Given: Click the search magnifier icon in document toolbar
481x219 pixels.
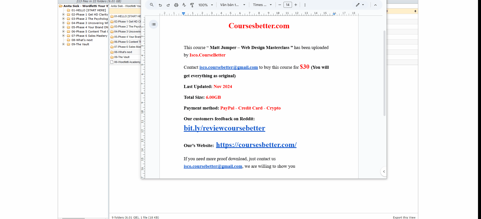Looking at the screenshot, I should (x=151, y=5).
